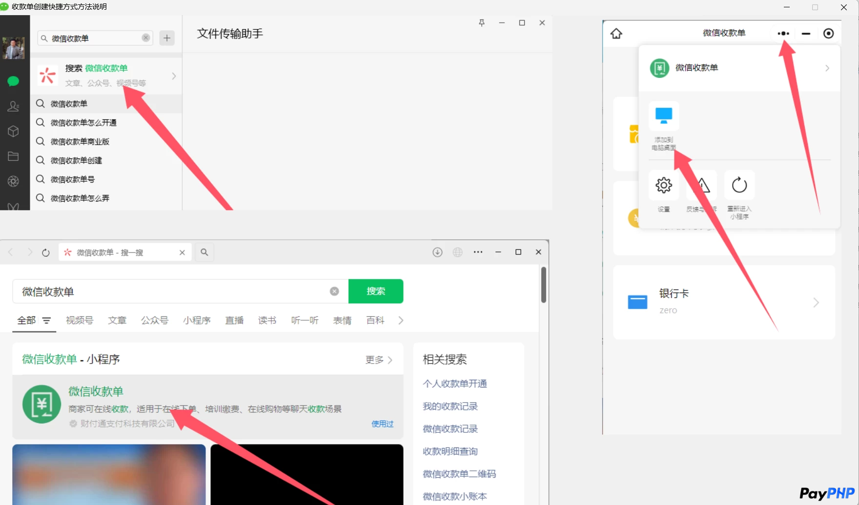This screenshot has height=505, width=859.
Task: Switch to the 听一听 tab
Action: [305, 320]
